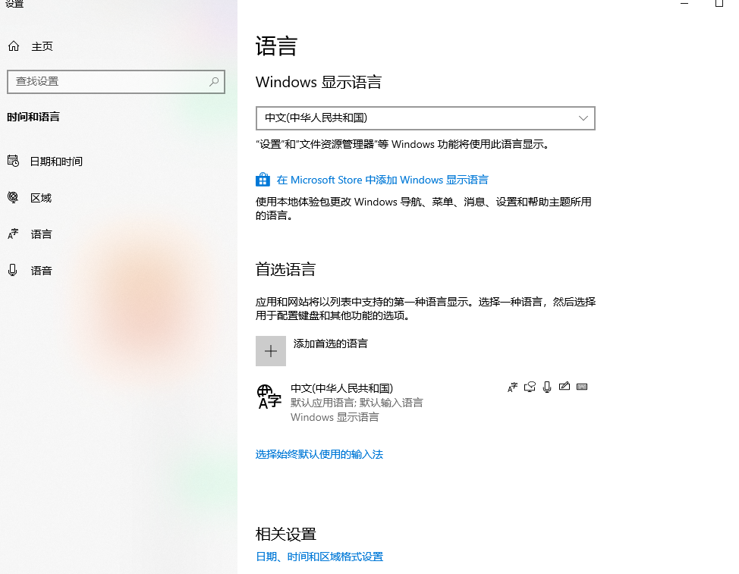
Task: Open 日期和时间 settings page
Action: [x=56, y=162]
